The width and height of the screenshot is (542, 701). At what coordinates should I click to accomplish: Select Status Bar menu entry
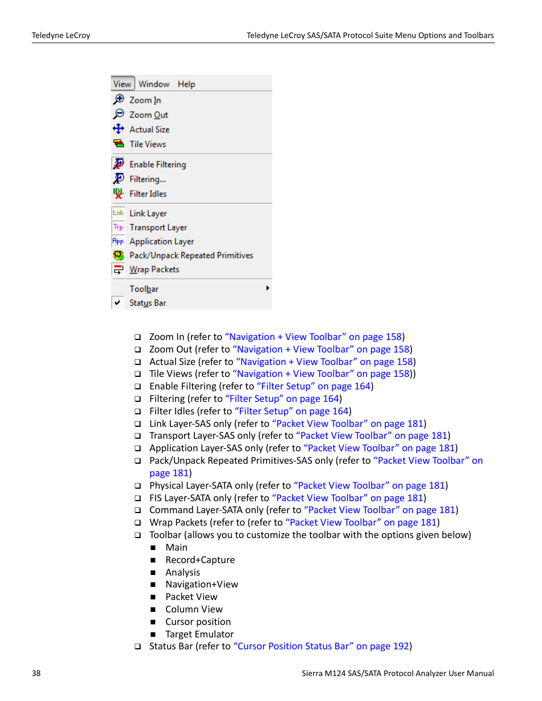coord(148,303)
